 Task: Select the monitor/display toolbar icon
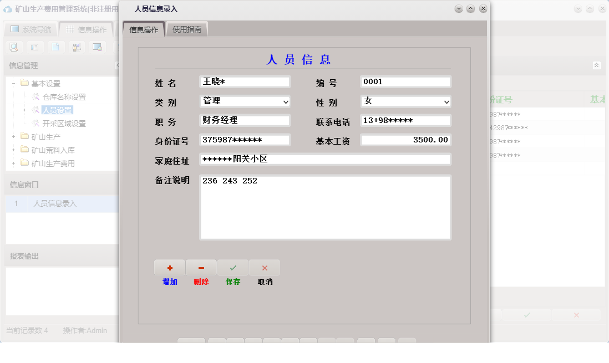[98, 47]
